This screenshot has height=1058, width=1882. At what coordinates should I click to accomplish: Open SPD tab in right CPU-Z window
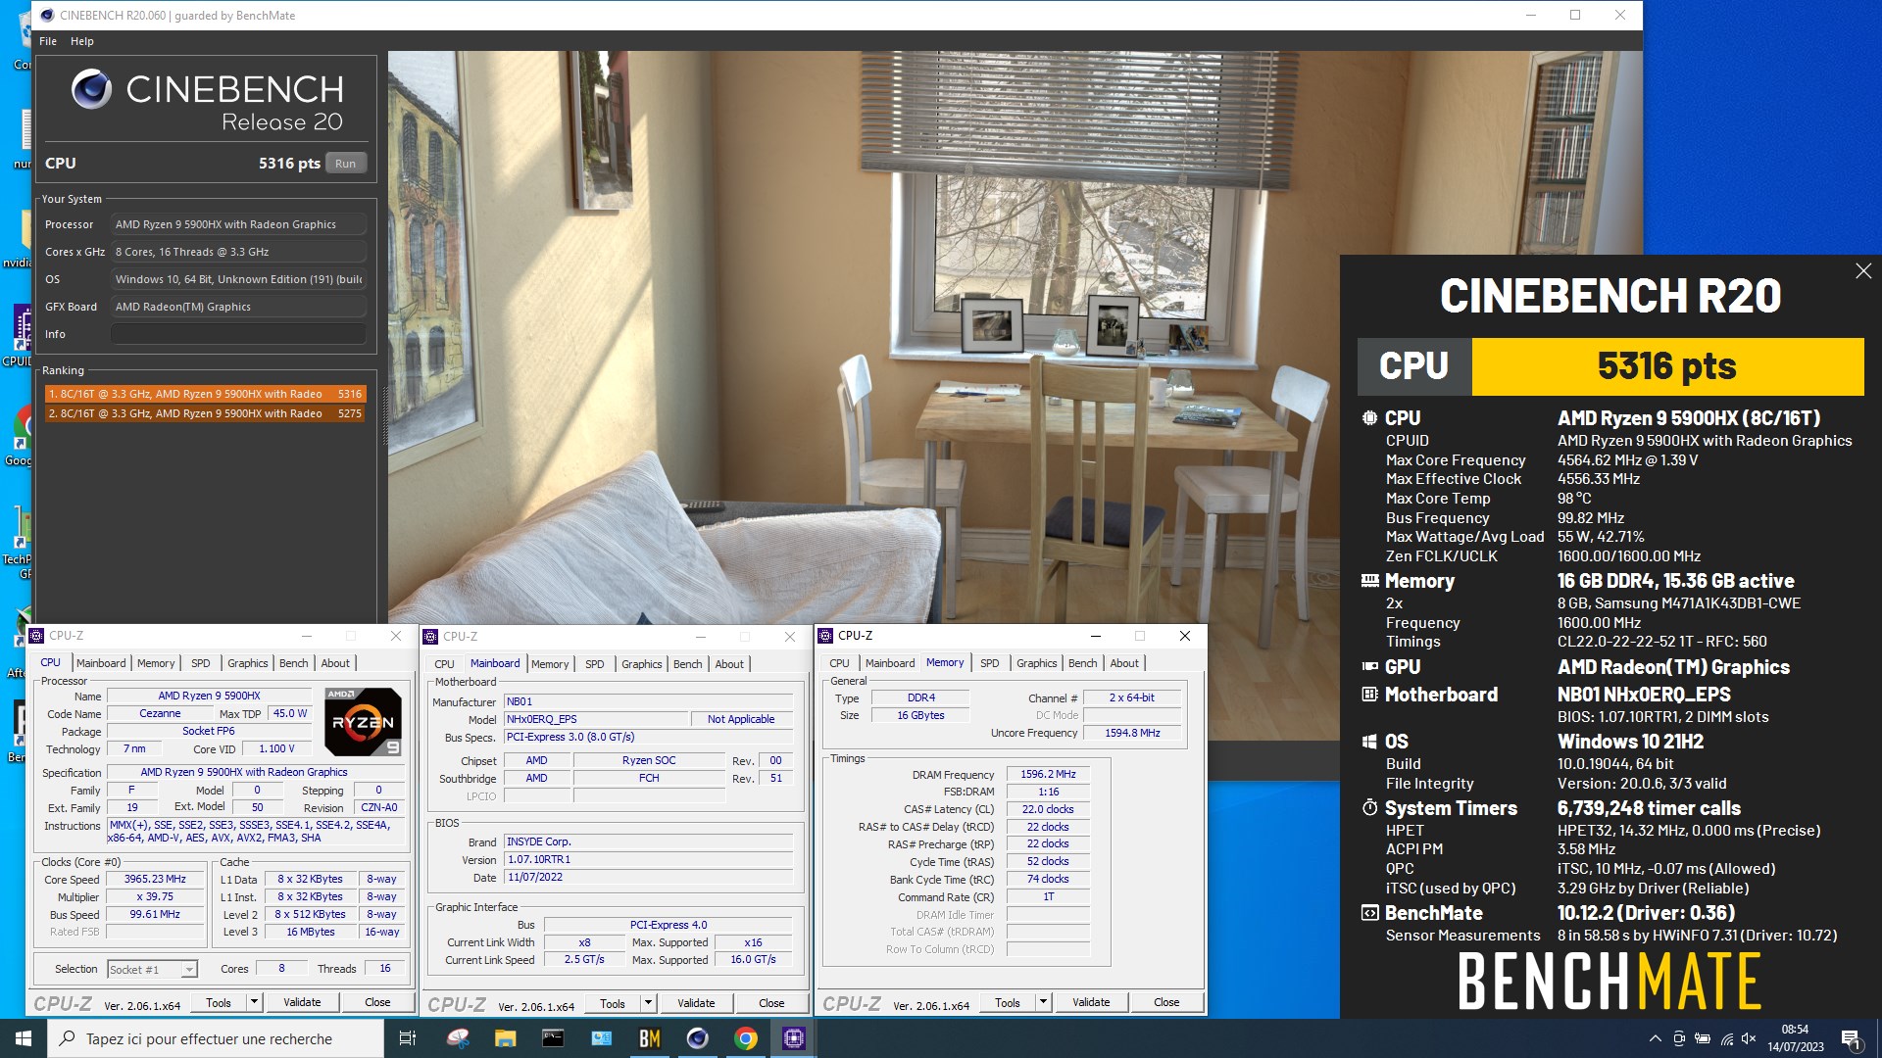coord(990,663)
